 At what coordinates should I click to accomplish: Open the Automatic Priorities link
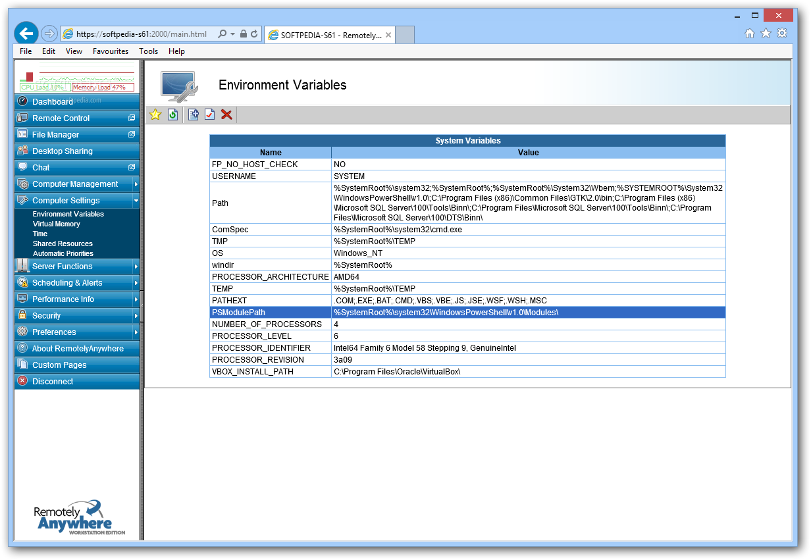(63, 253)
